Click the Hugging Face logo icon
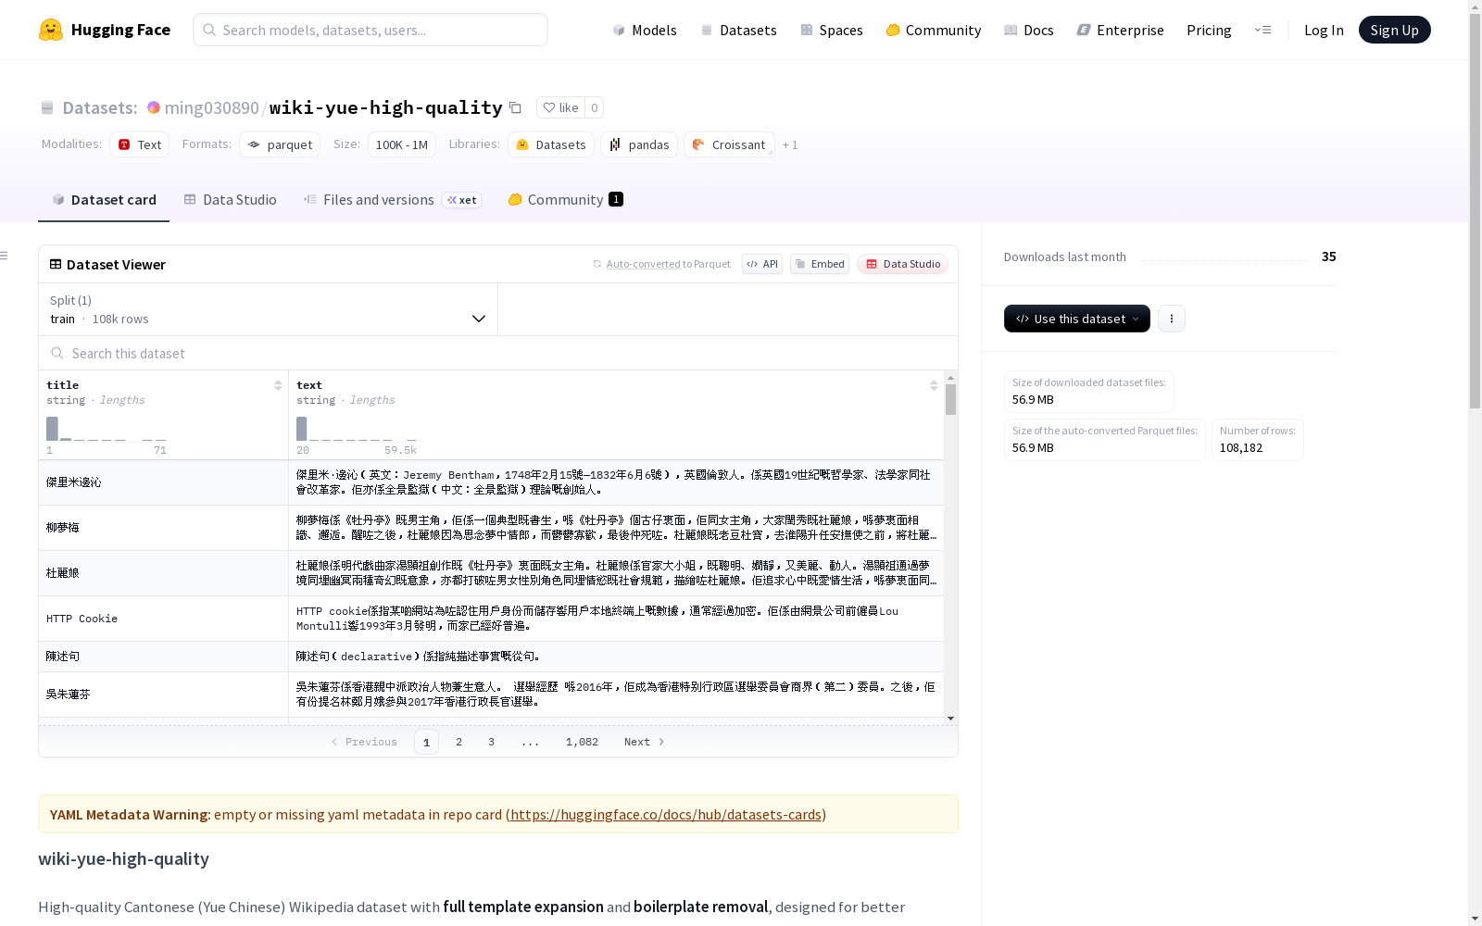Screen dimensions: 1482x926 click(x=51, y=30)
